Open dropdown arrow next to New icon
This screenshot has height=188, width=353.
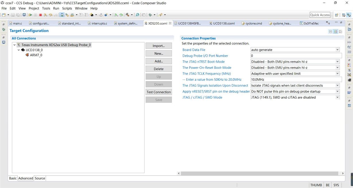8,15
